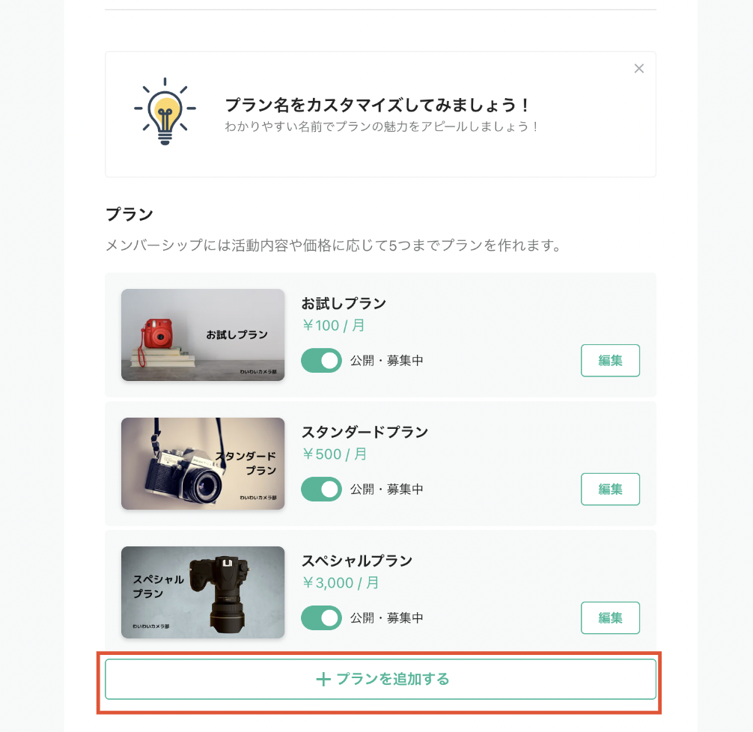This screenshot has width=753, height=732.
Task: Disable the スペシャルプラン publish switch
Action: 321,618
